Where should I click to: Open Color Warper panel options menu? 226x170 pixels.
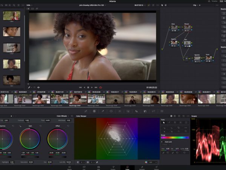[188, 116]
